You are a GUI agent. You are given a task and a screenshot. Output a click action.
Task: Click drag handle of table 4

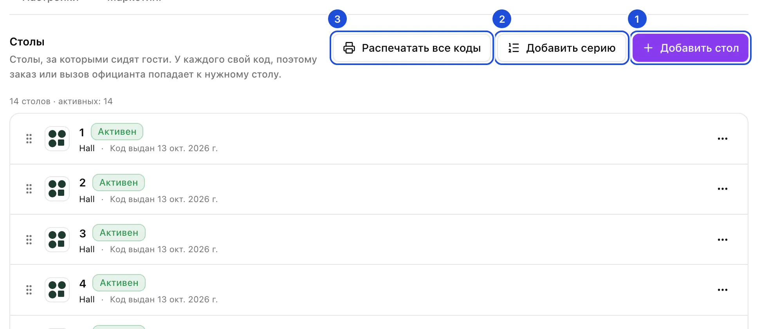point(29,290)
